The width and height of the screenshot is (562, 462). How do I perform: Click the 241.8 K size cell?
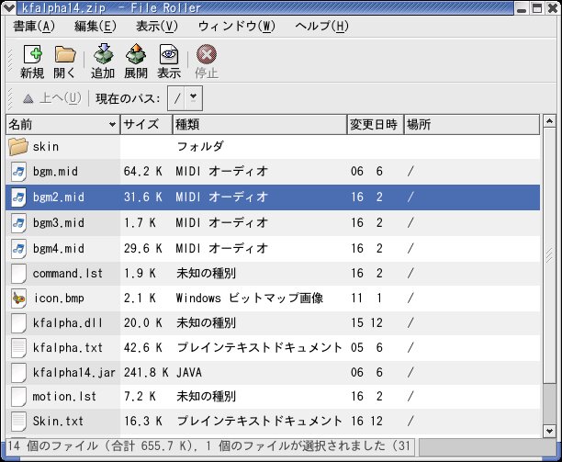click(146, 372)
